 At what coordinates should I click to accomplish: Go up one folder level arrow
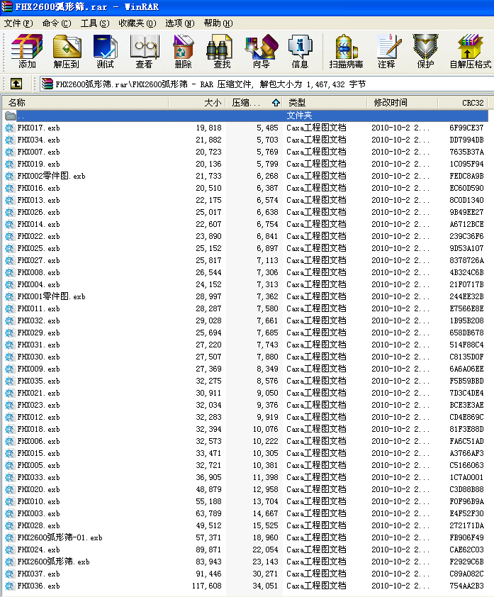coord(16,84)
